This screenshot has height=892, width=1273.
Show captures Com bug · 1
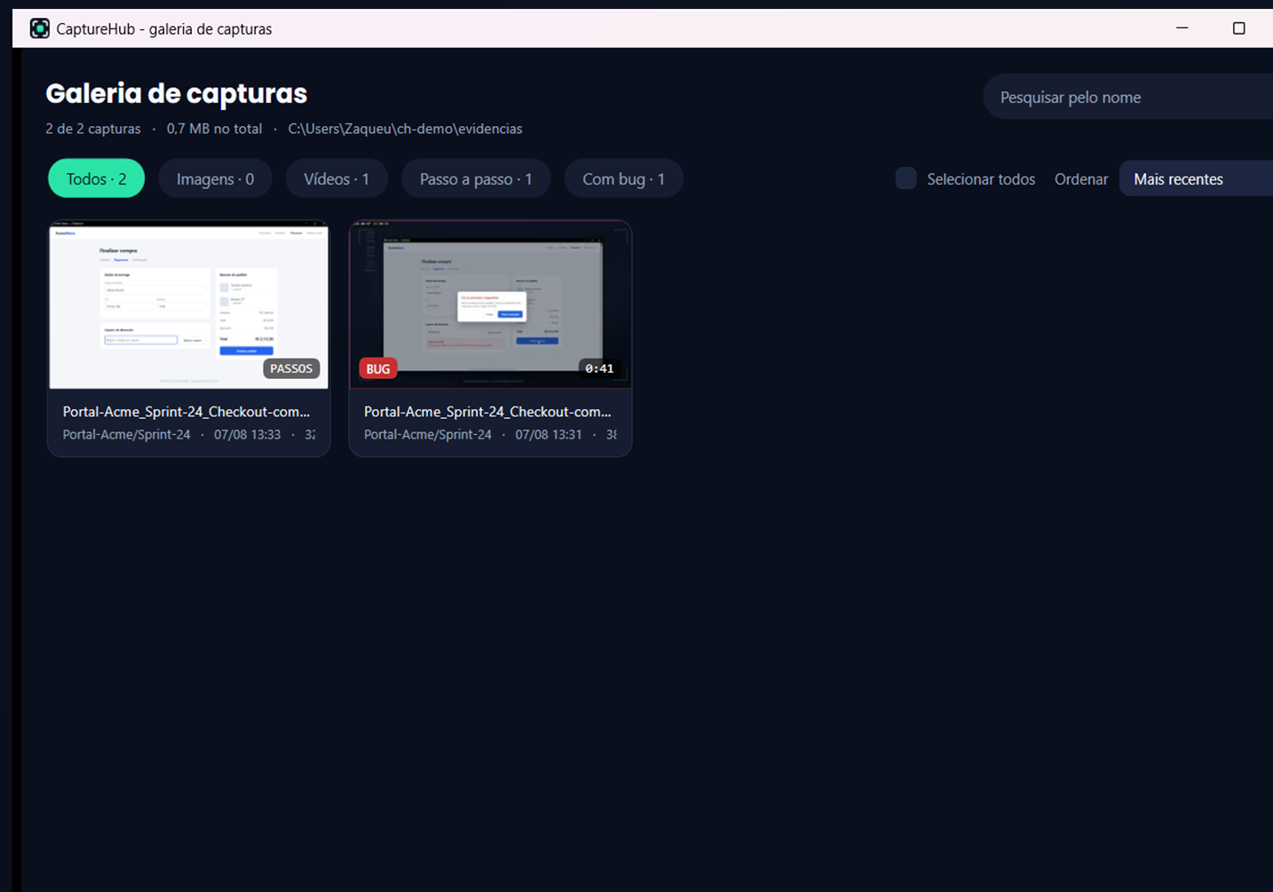[x=623, y=179]
